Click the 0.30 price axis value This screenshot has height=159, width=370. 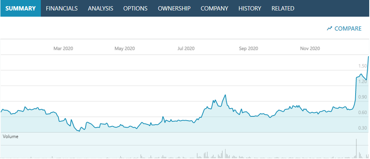click(x=363, y=128)
